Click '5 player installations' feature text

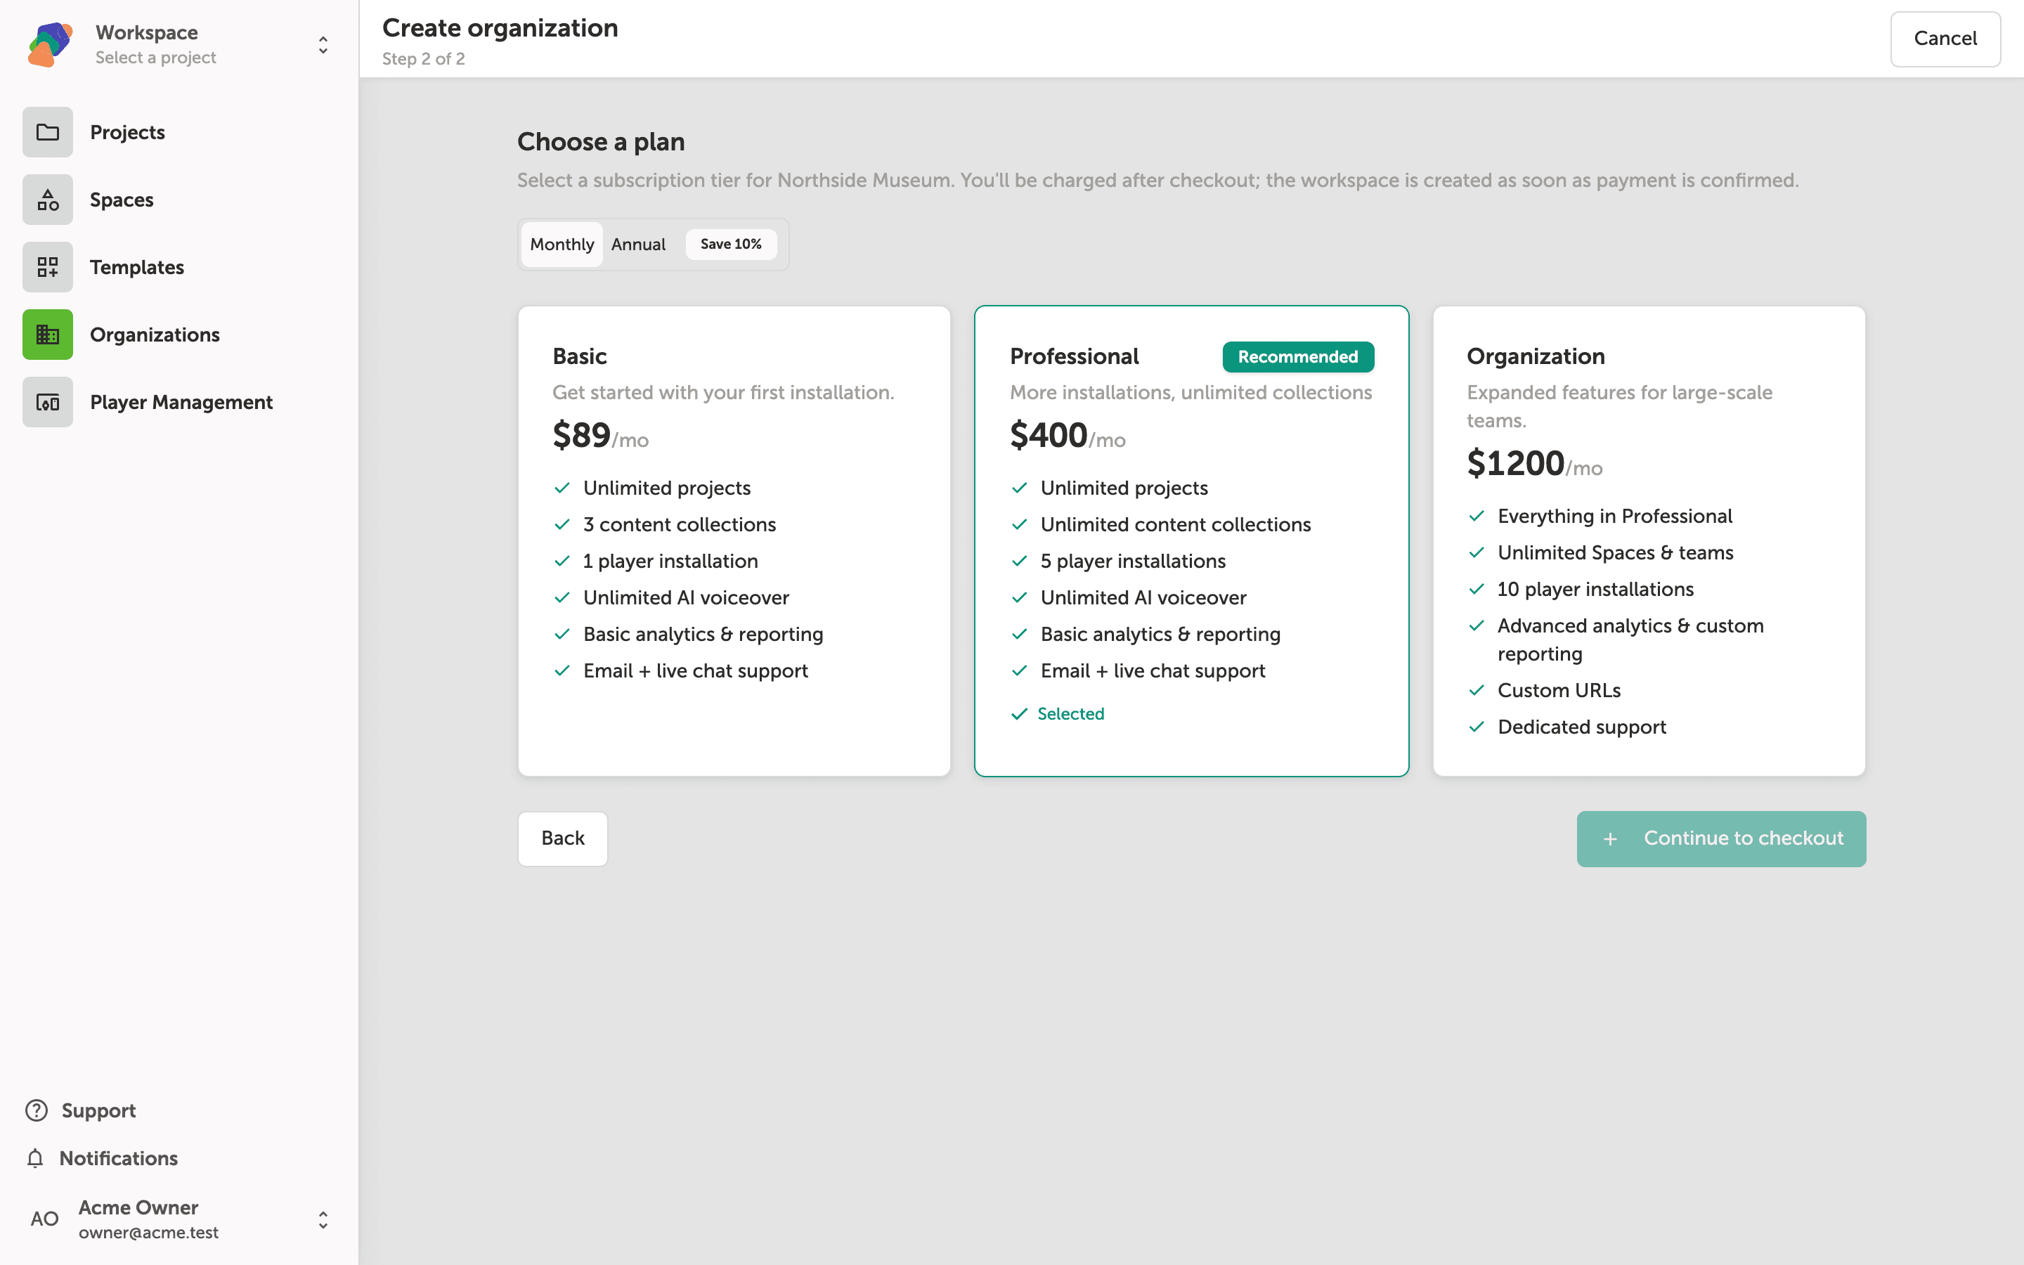[x=1132, y=562]
